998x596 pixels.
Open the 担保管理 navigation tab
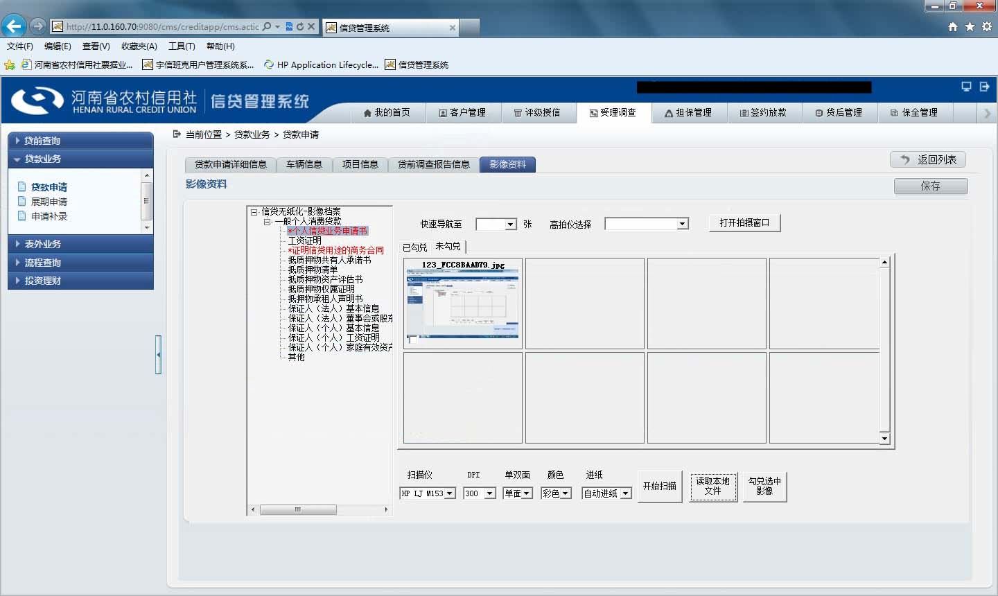coord(689,113)
